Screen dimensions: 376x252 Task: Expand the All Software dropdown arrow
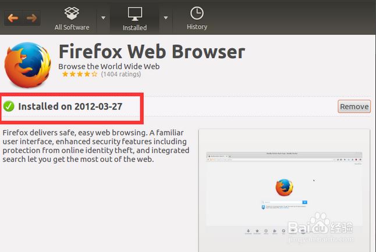coord(104,17)
